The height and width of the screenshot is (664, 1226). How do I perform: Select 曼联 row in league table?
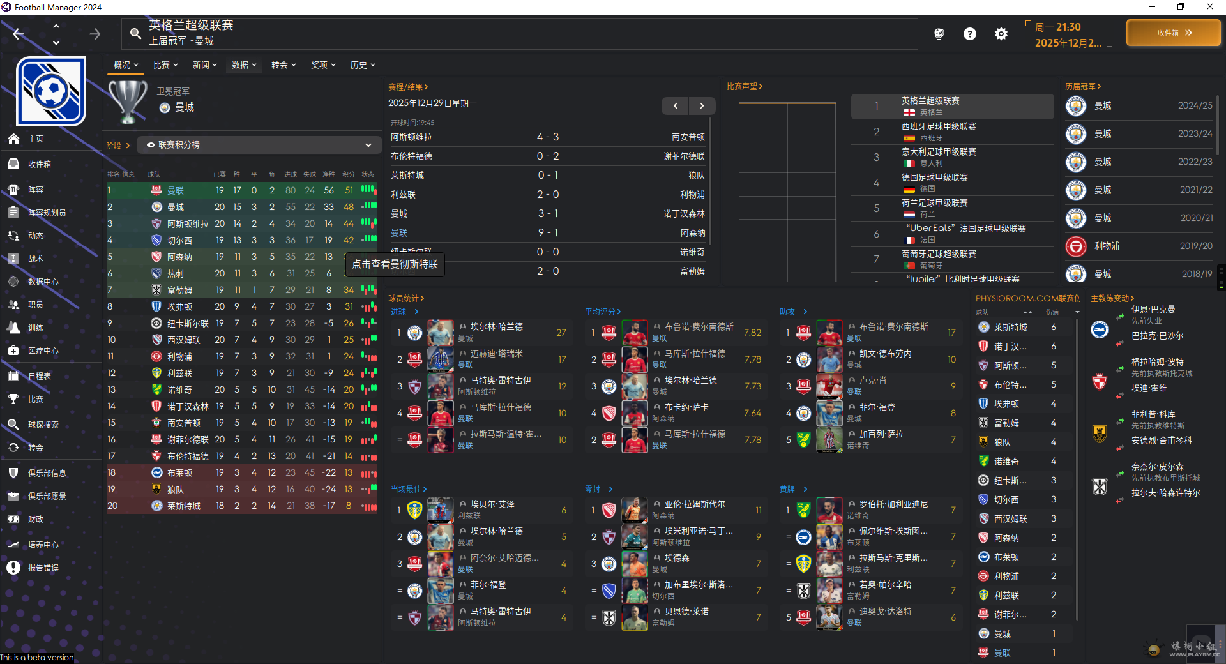click(242, 190)
